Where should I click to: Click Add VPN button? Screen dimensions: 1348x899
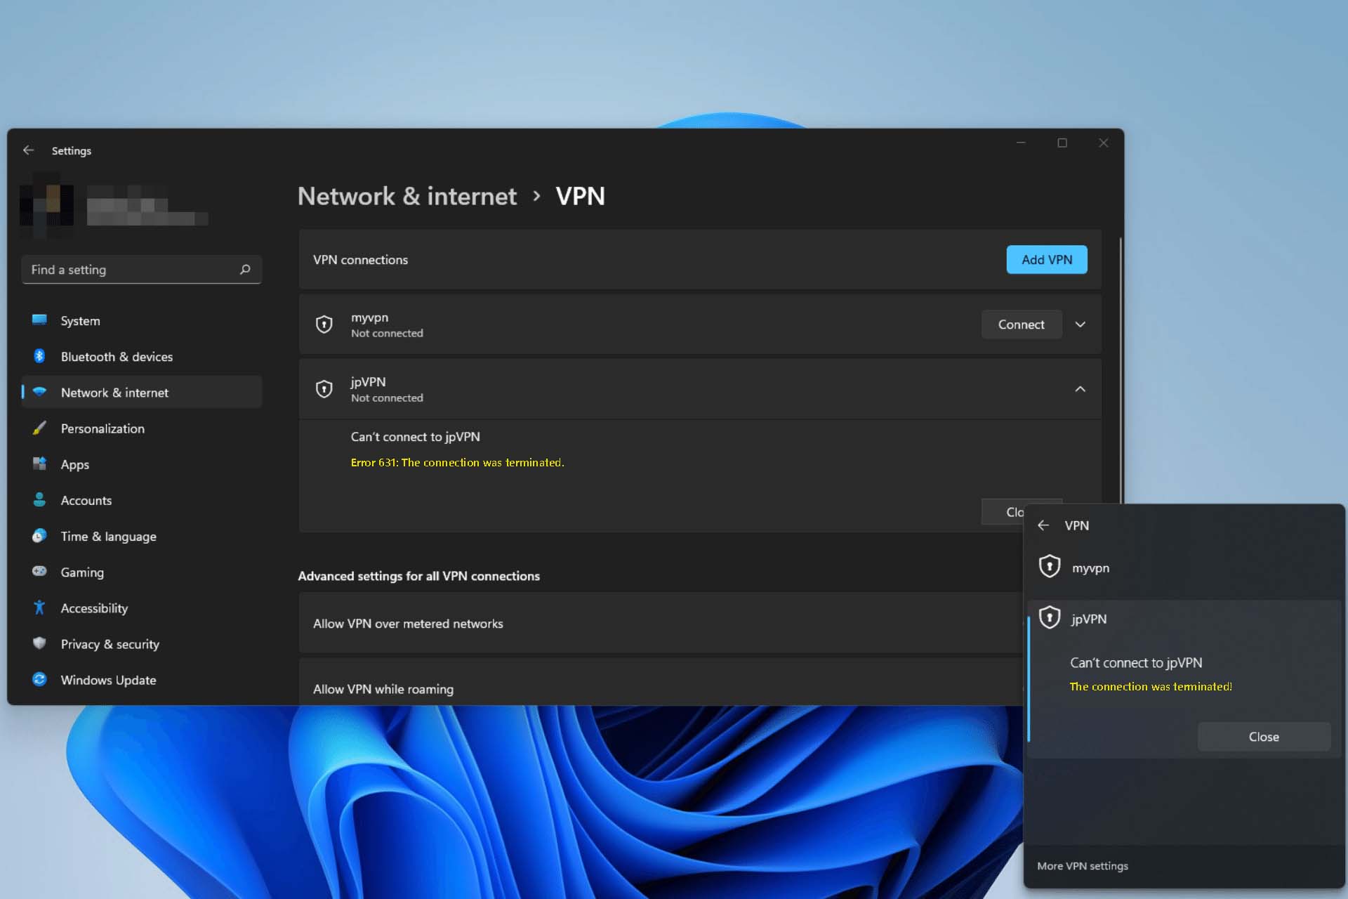(1046, 259)
